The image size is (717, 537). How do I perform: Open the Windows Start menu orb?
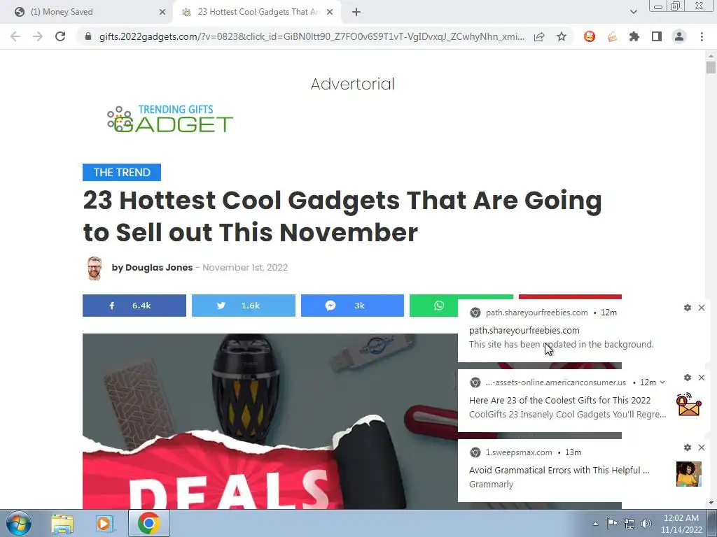tap(19, 523)
